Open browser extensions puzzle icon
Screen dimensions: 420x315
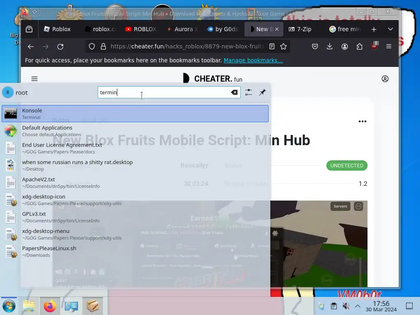pyautogui.click(x=359, y=47)
